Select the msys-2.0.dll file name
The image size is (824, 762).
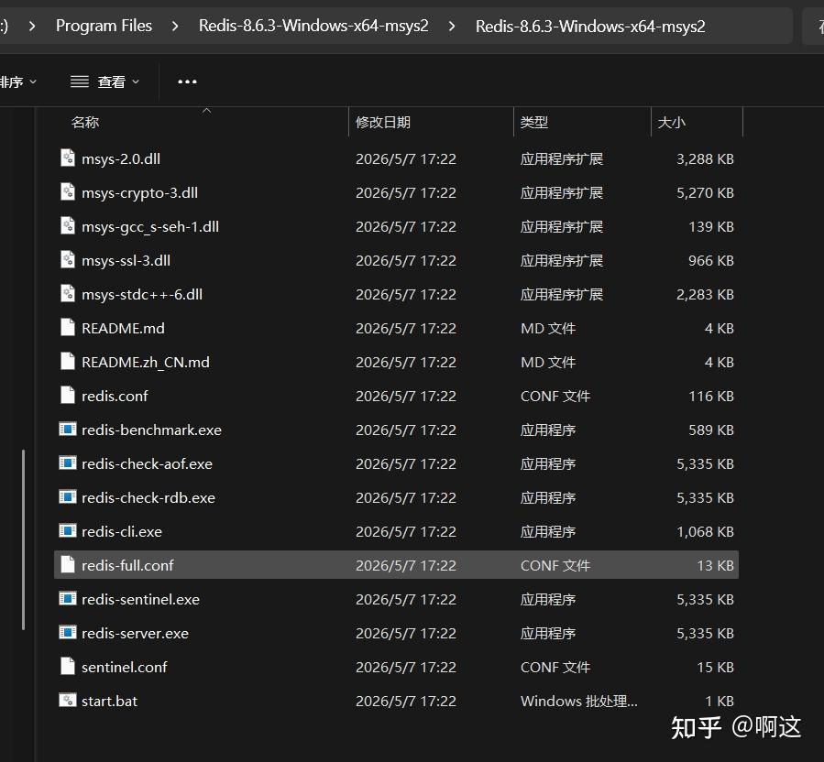121,158
